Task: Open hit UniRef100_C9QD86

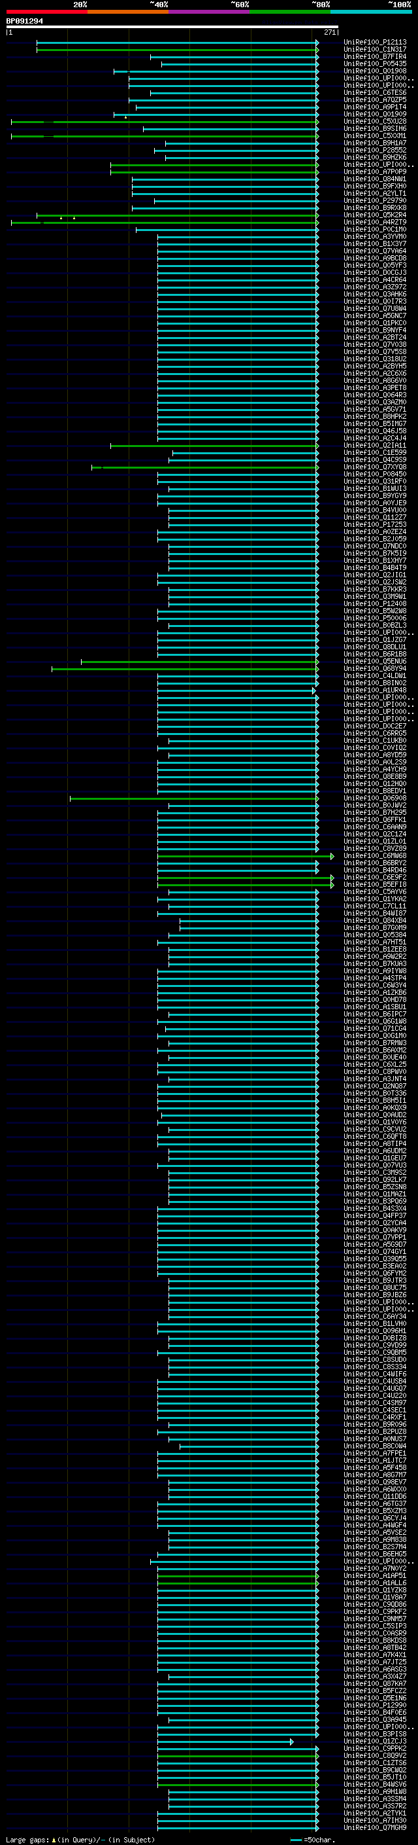Action: [x=375, y=1604]
